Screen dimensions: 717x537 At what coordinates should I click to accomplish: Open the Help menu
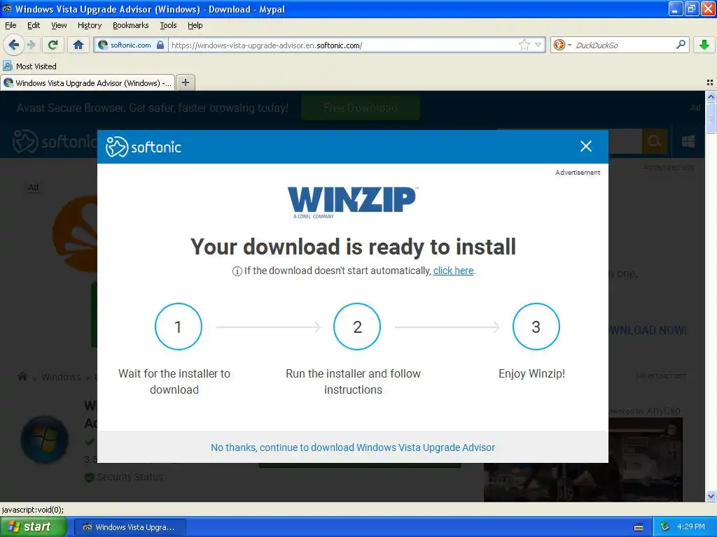pos(195,25)
